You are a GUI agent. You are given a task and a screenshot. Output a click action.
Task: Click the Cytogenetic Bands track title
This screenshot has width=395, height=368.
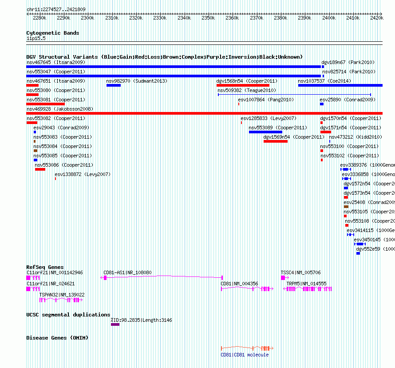(x=53, y=33)
